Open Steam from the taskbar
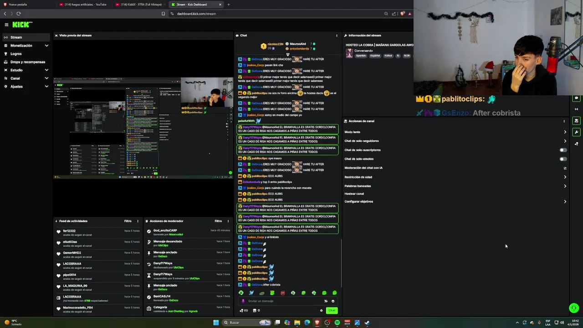583x328 pixels. coord(367,323)
